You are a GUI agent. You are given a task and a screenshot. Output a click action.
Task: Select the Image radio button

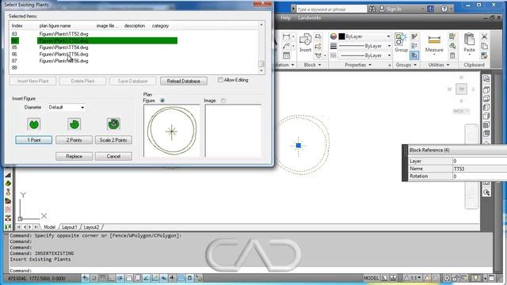tap(223, 101)
